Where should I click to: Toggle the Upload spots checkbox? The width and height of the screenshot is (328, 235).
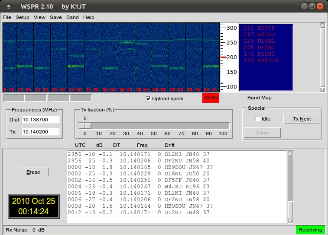tap(148, 98)
